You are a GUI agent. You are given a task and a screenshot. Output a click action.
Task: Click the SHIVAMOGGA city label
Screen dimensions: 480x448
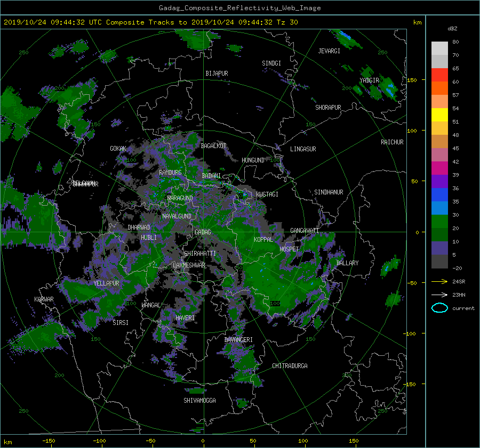pyautogui.click(x=199, y=400)
